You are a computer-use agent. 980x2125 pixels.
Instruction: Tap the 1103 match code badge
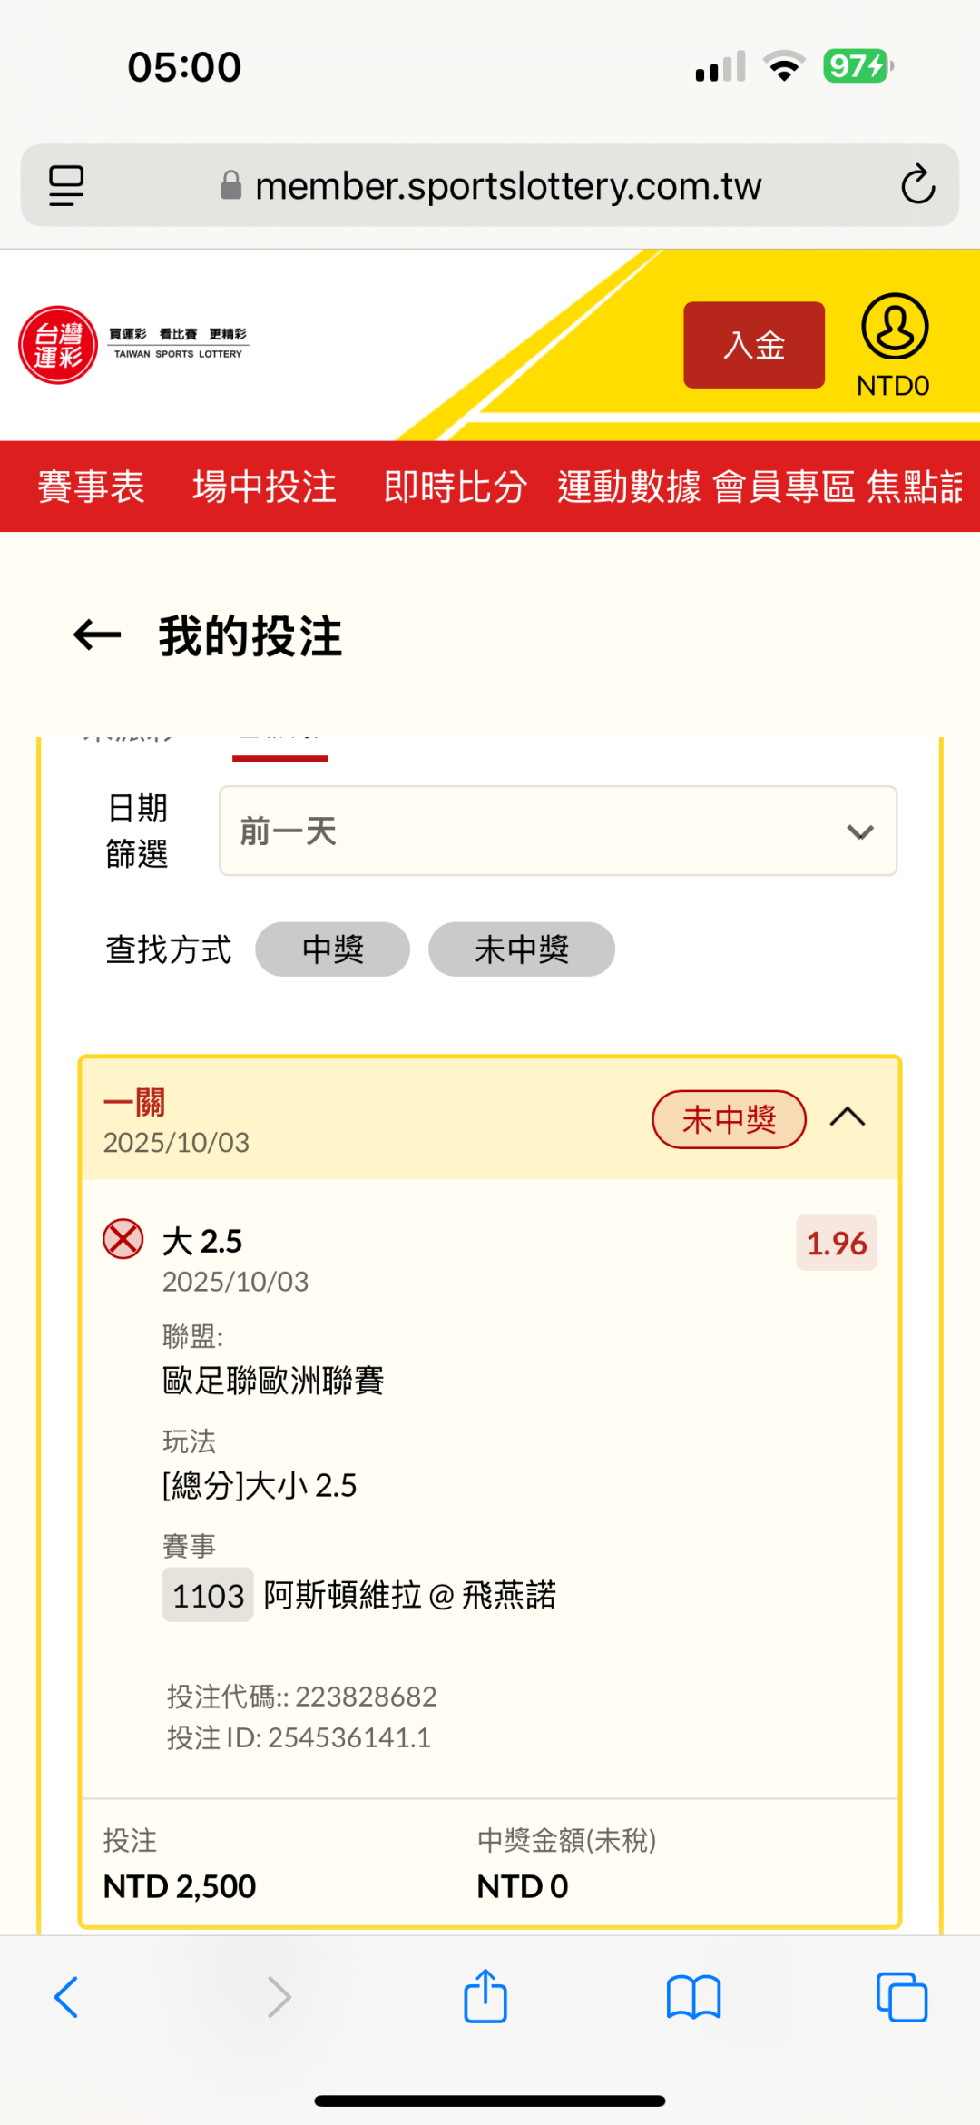click(x=208, y=1595)
